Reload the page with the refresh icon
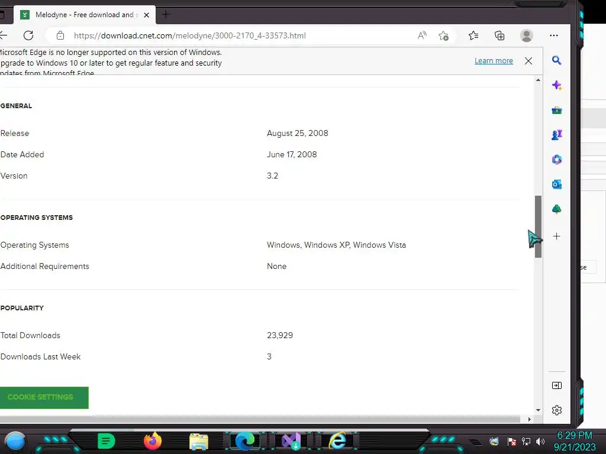 point(28,35)
